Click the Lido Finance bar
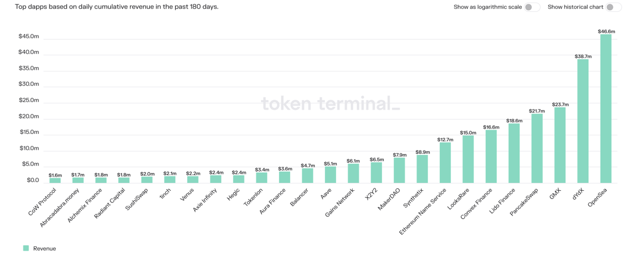 [x=514, y=153]
